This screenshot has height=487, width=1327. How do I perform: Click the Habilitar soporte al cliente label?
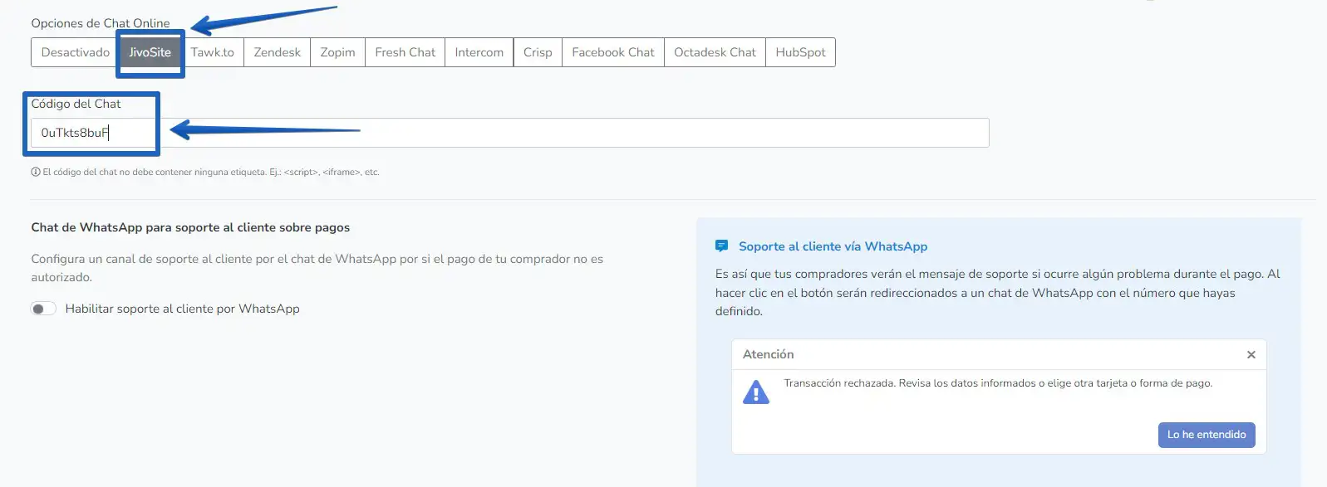182,309
